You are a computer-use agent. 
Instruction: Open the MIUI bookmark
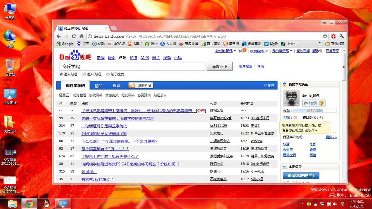pyautogui.click(x=135, y=44)
